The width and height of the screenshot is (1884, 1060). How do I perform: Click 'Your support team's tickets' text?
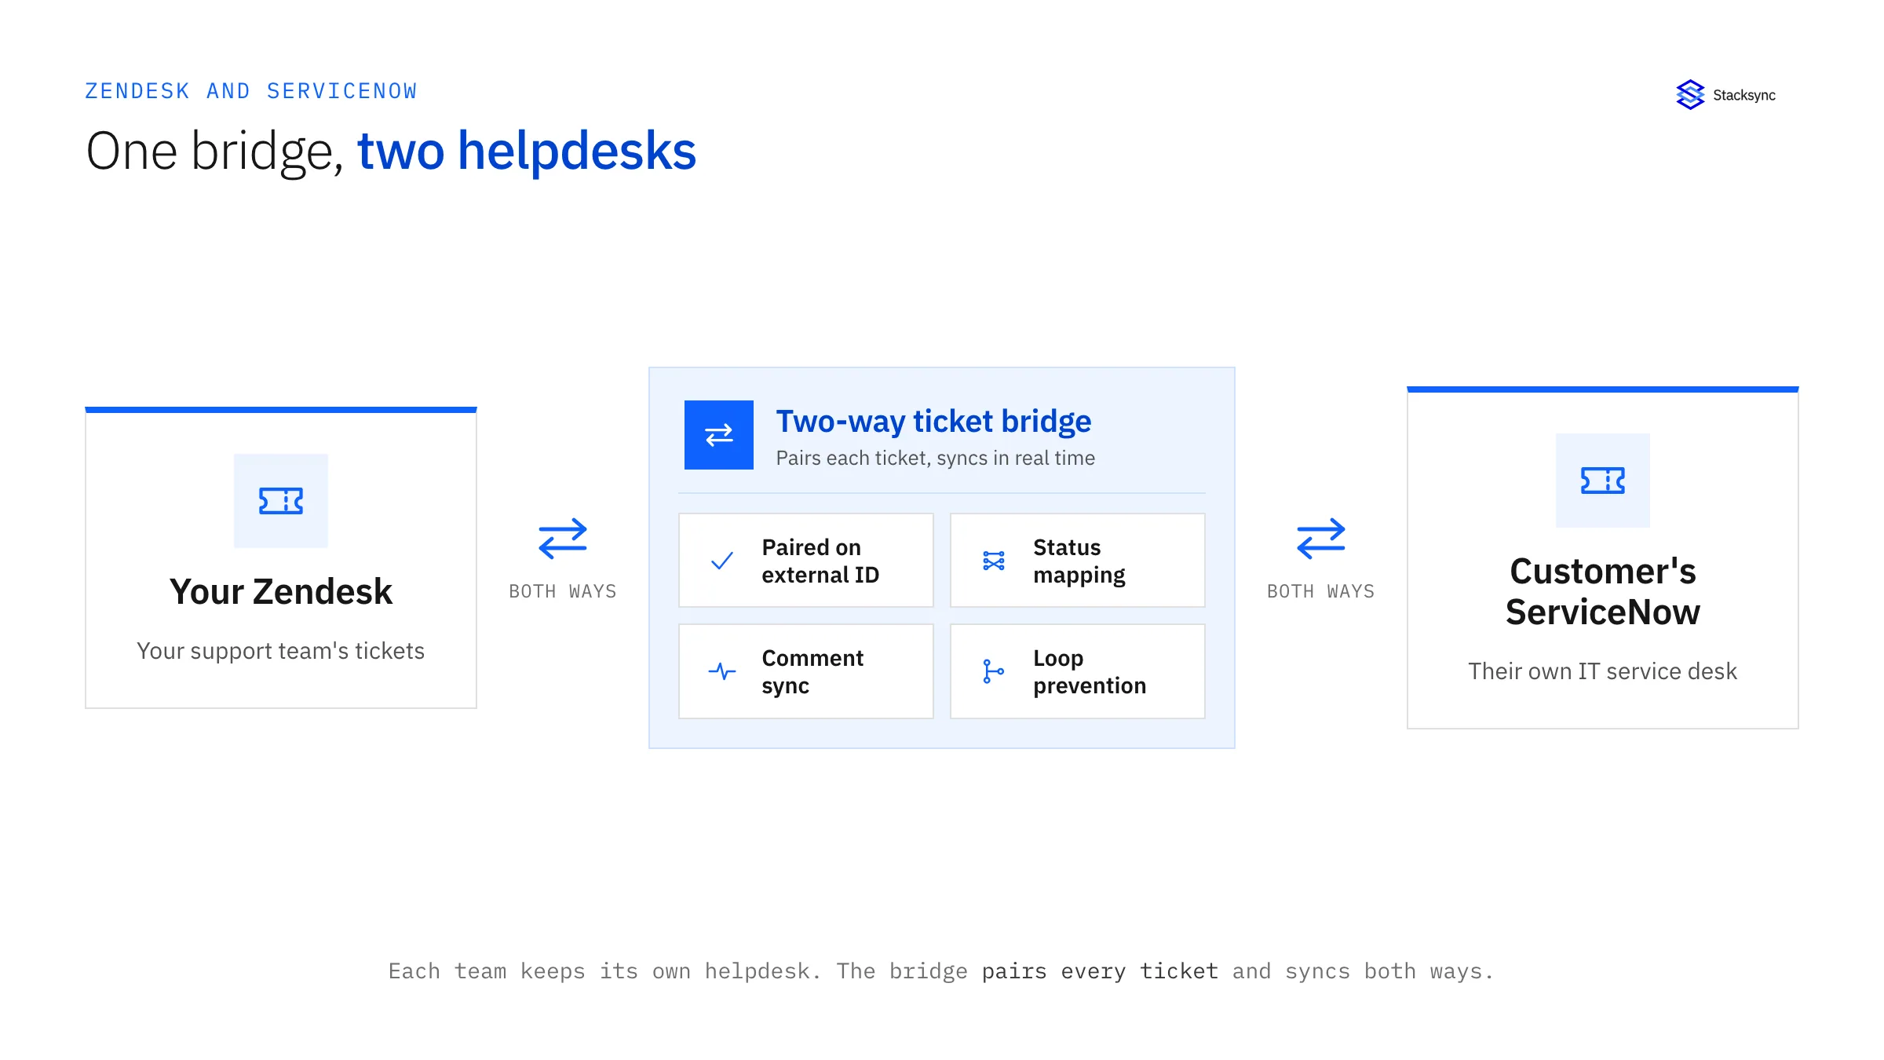[281, 651]
